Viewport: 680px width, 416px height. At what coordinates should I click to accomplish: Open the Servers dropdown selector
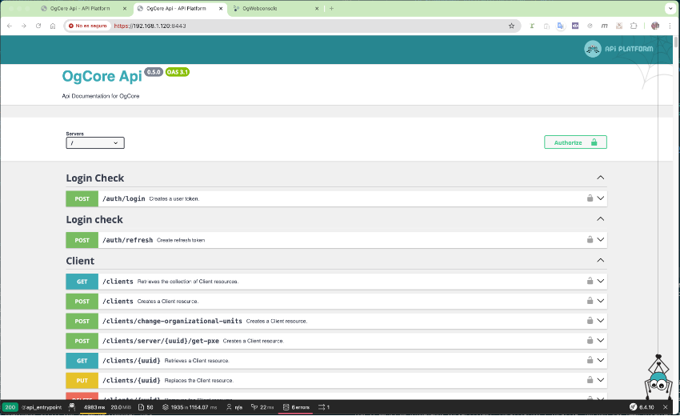[x=95, y=143]
